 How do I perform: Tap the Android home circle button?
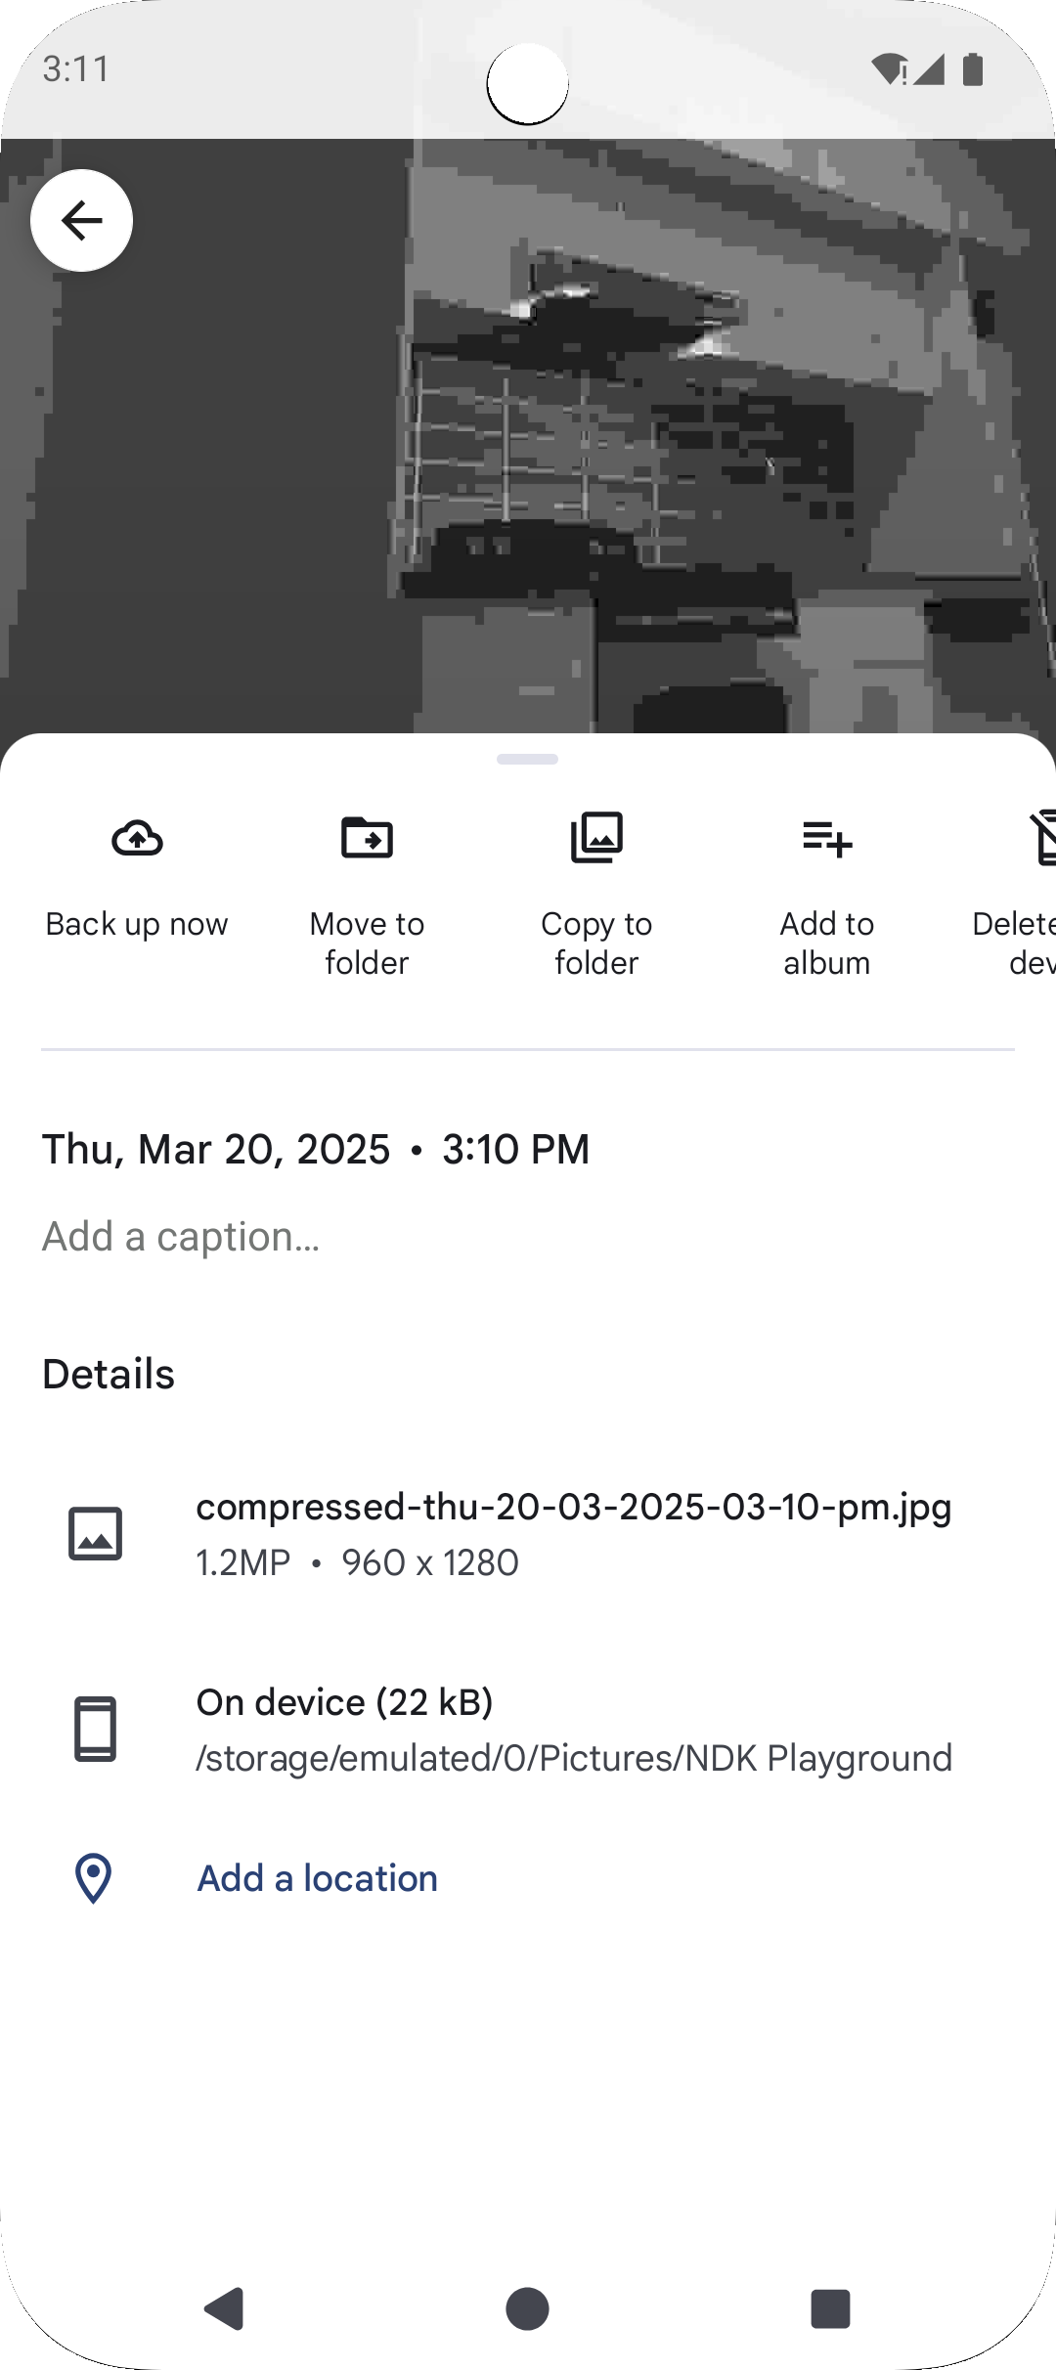point(527,2308)
